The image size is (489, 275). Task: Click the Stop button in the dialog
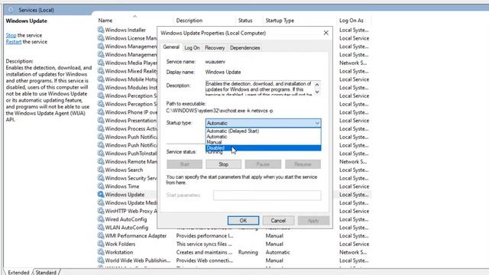(x=223, y=164)
